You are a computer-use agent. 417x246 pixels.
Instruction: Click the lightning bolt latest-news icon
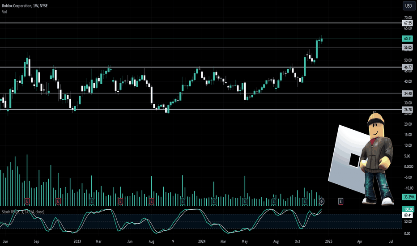click(x=322, y=201)
